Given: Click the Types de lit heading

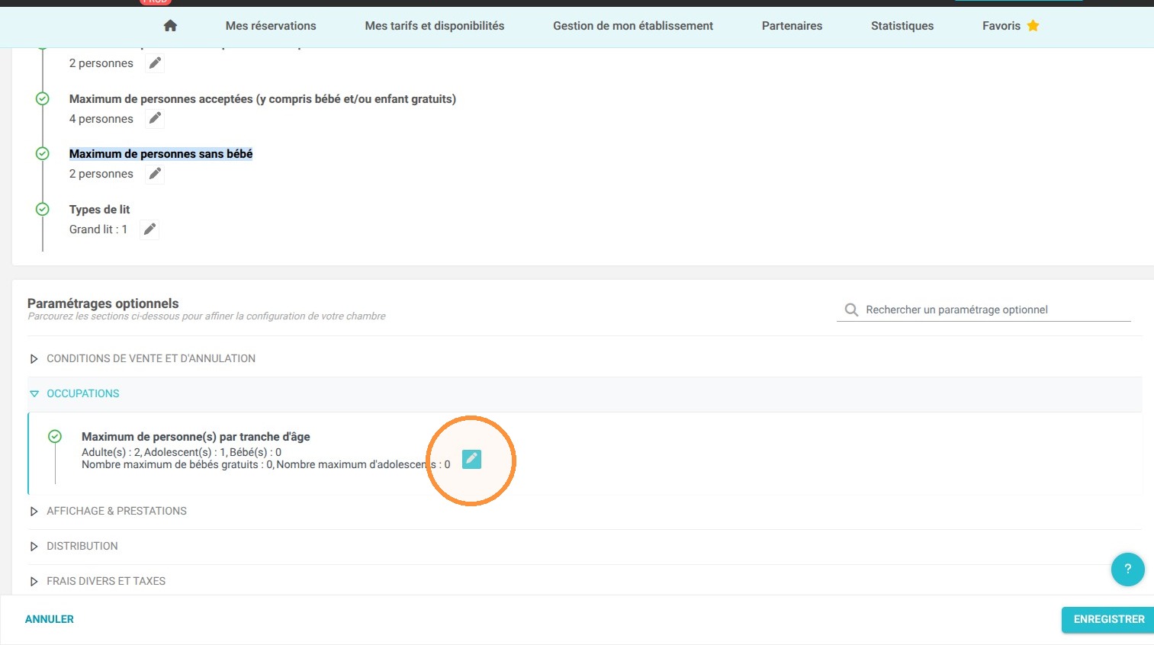Looking at the screenshot, I should point(100,210).
